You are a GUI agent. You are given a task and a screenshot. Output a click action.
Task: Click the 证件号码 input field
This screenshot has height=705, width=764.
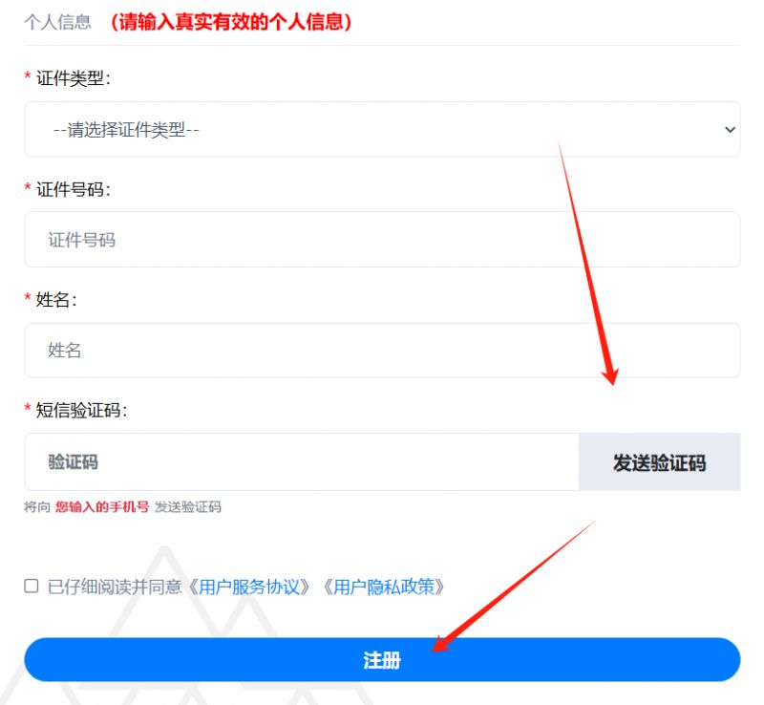point(382,240)
